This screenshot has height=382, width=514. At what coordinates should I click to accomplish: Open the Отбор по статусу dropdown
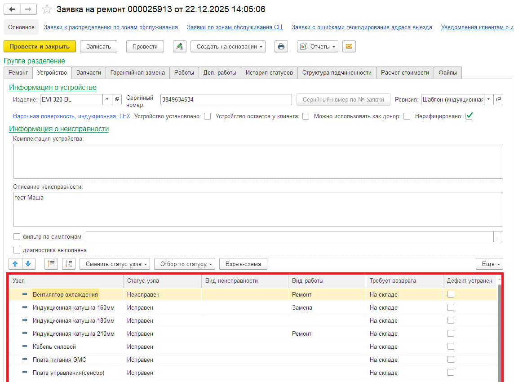click(184, 264)
